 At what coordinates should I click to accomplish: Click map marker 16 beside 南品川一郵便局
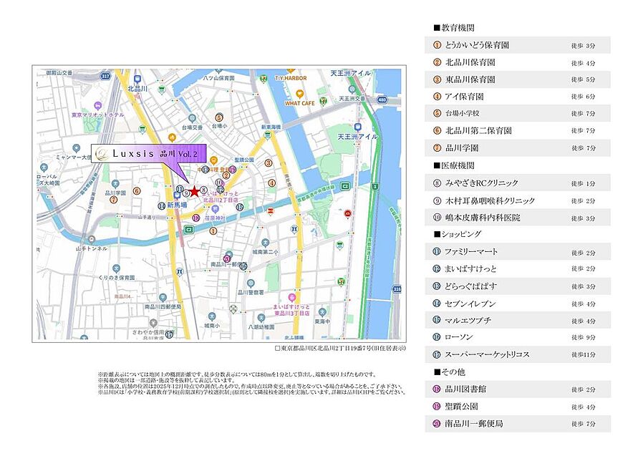[x=243, y=266]
